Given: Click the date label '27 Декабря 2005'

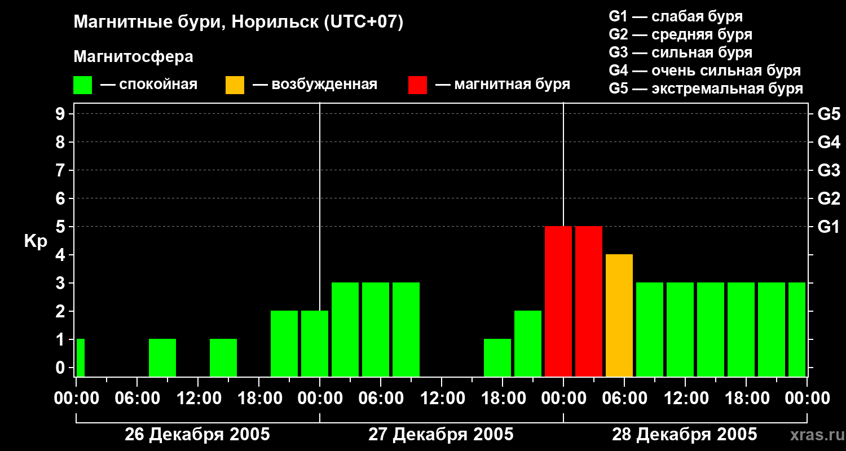Looking at the screenshot, I should pos(441,435).
